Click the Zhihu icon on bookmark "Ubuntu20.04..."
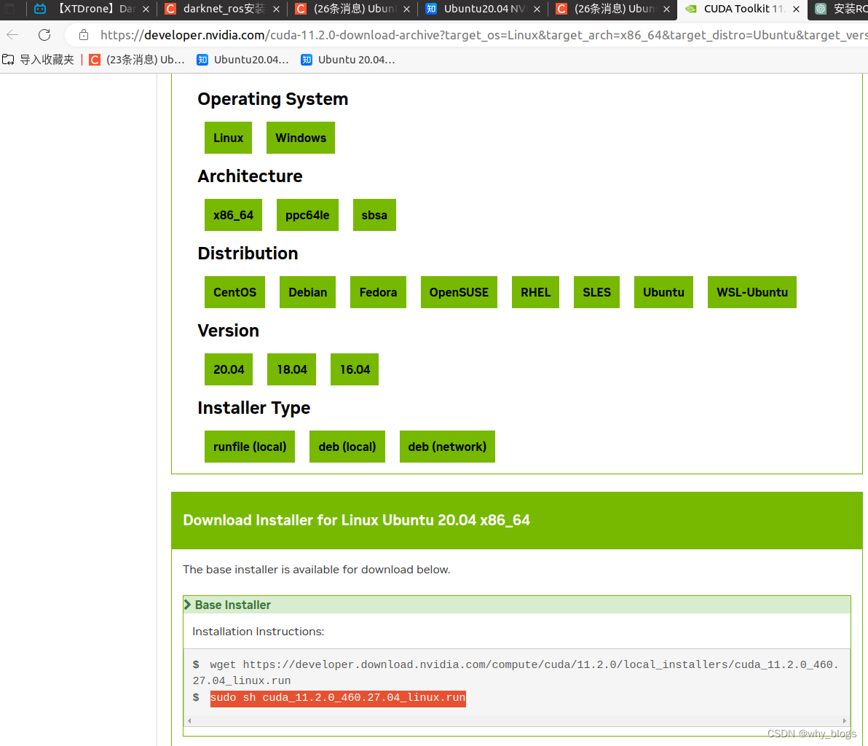The width and height of the screenshot is (868, 746). 202,60
